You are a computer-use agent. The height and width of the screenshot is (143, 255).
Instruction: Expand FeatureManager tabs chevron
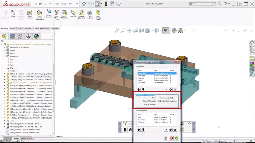pyautogui.click(x=53, y=36)
